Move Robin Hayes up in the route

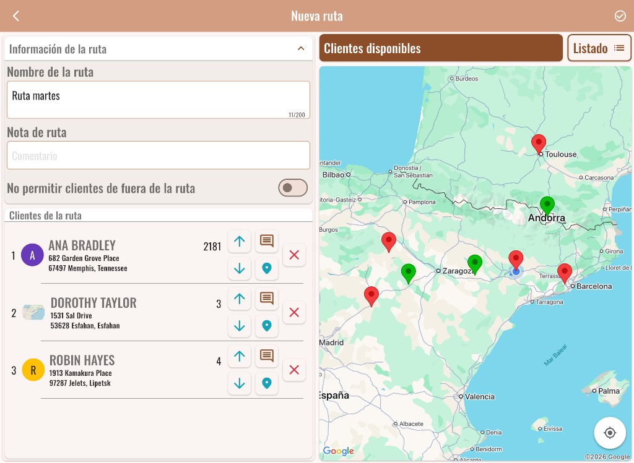tap(240, 356)
